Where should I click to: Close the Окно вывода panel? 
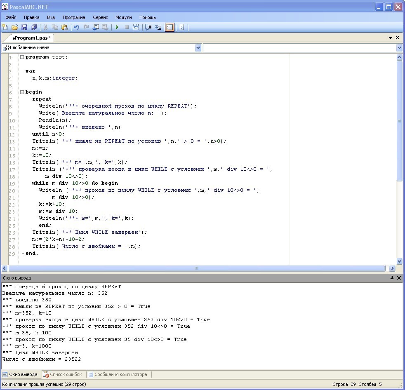(399, 278)
